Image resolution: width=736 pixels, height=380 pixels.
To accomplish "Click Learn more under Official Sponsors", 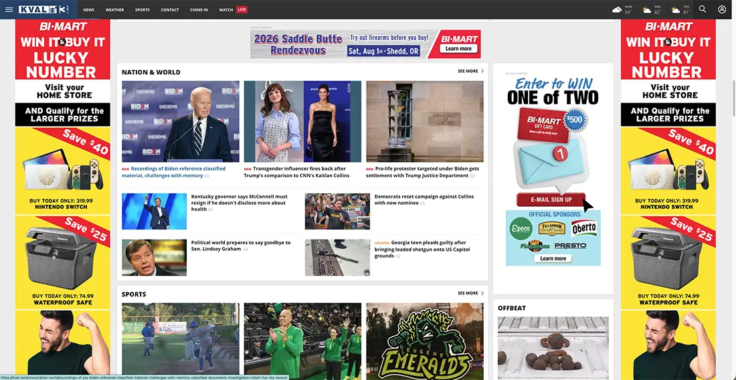I will pos(553,258).
